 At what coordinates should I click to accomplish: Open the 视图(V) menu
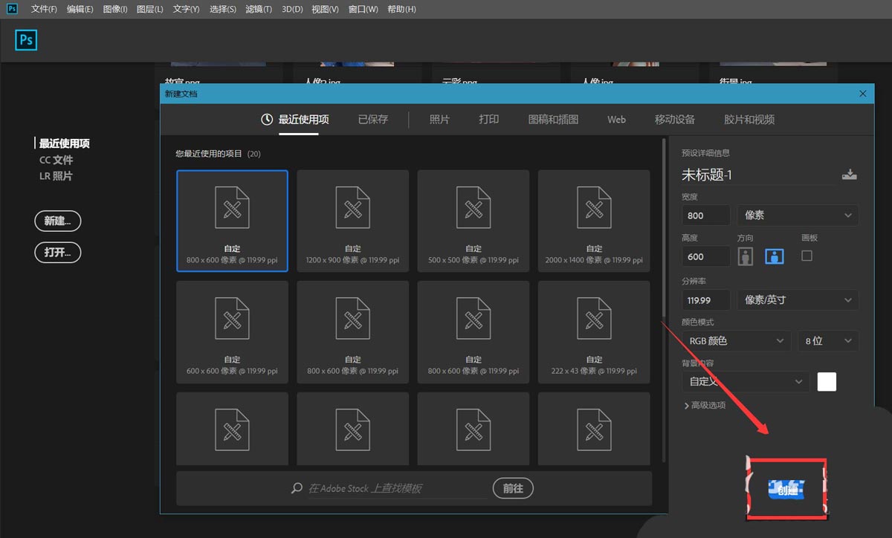pyautogui.click(x=325, y=10)
